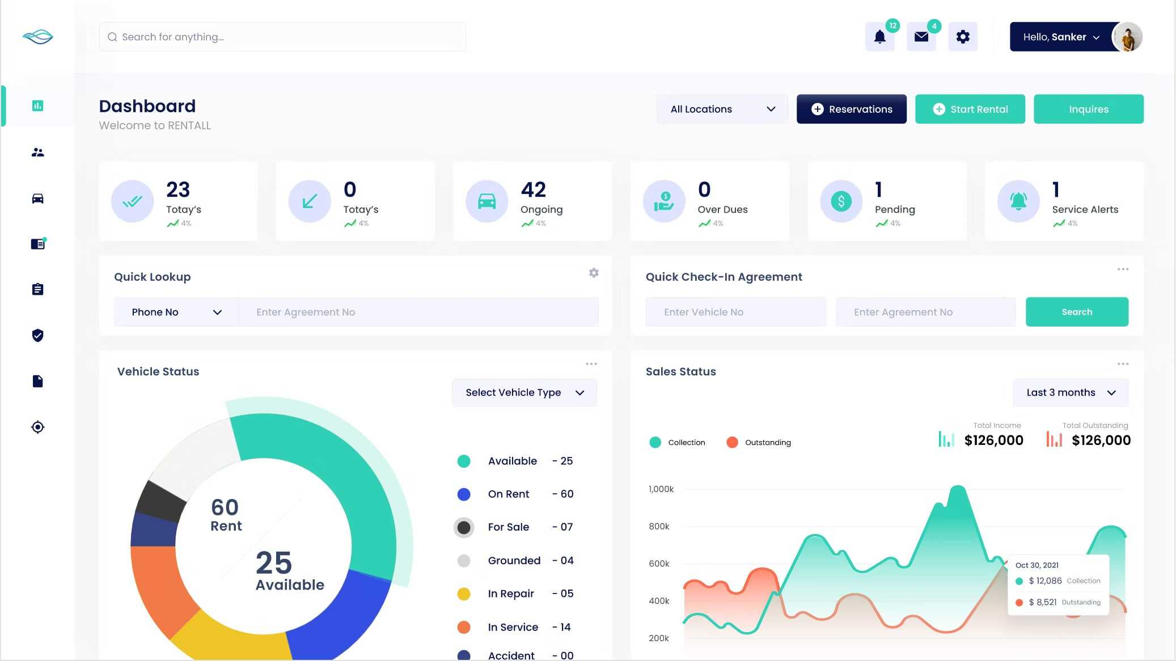The height and width of the screenshot is (661, 1176).
Task: Open the shield check sidebar icon
Action: click(x=37, y=336)
